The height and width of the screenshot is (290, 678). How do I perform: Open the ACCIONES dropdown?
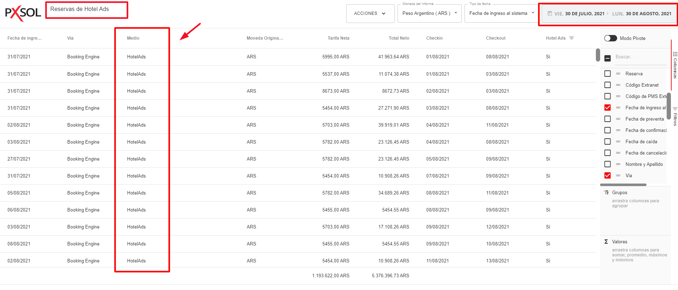pyautogui.click(x=370, y=13)
